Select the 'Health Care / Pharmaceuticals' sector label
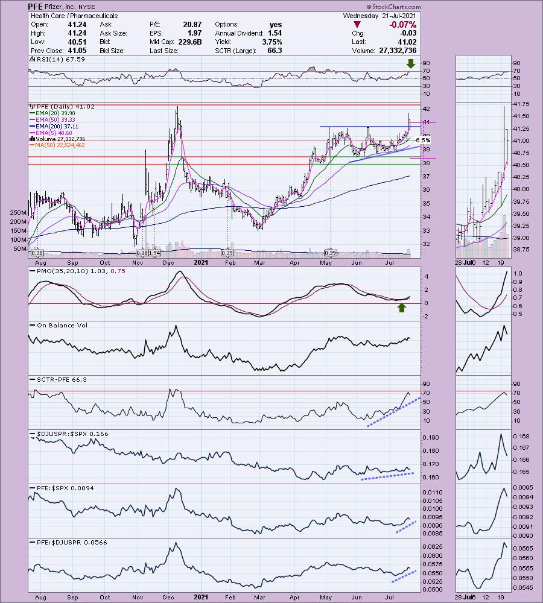543x603 pixels. 74,16
